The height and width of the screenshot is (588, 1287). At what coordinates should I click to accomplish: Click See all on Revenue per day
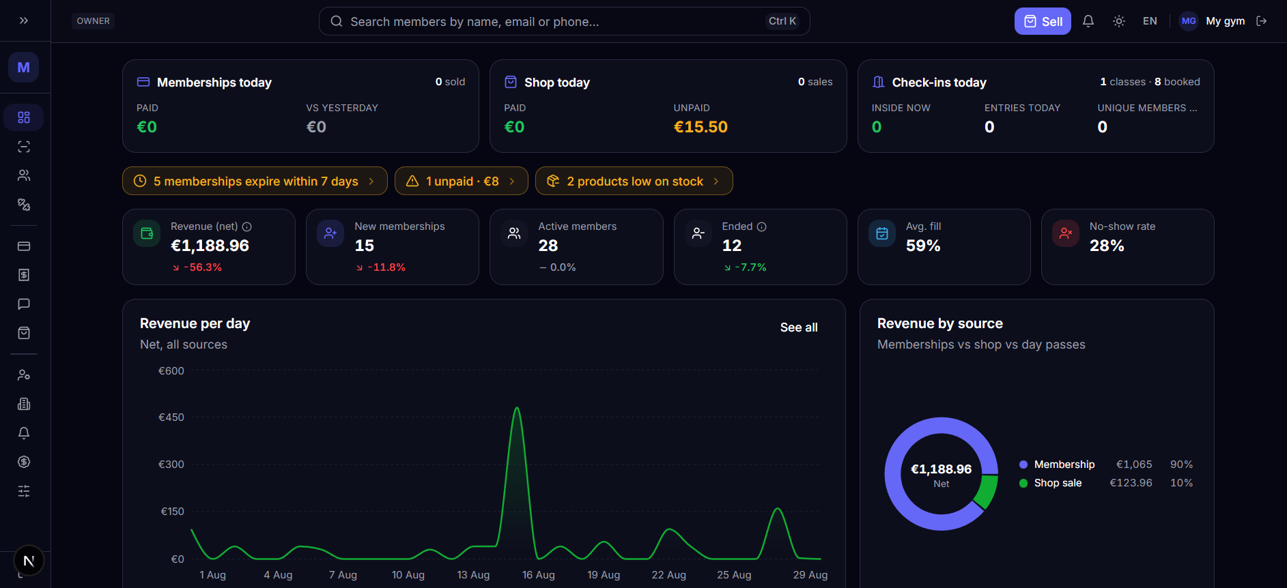pos(799,327)
